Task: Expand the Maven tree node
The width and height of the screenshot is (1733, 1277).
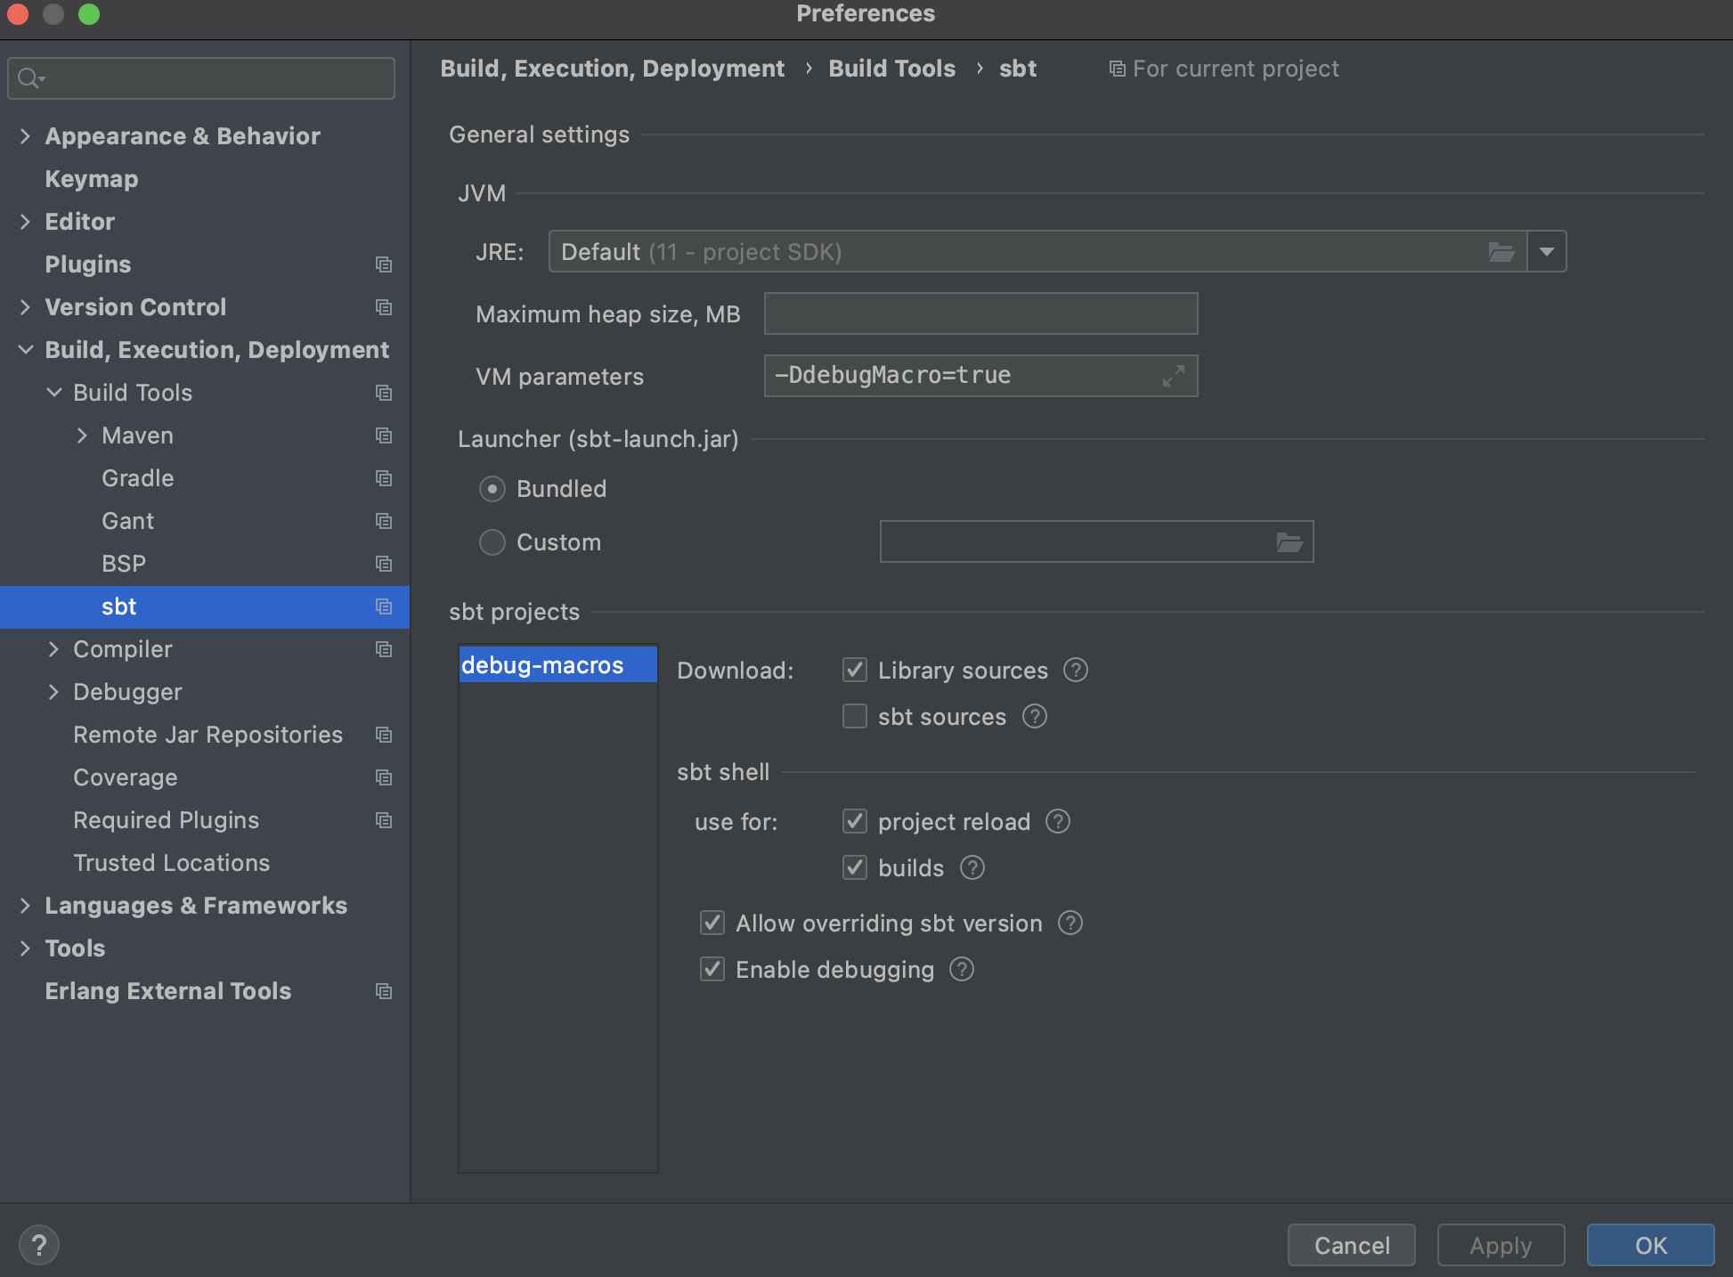Action: pyautogui.click(x=82, y=435)
